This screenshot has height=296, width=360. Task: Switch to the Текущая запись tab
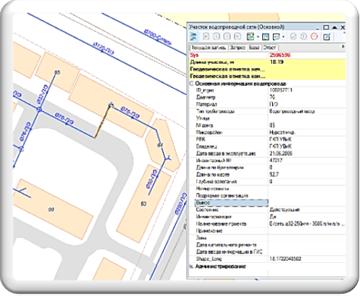pyautogui.click(x=209, y=47)
